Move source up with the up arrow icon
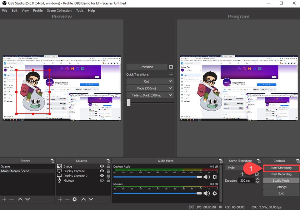 click(83, 199)
